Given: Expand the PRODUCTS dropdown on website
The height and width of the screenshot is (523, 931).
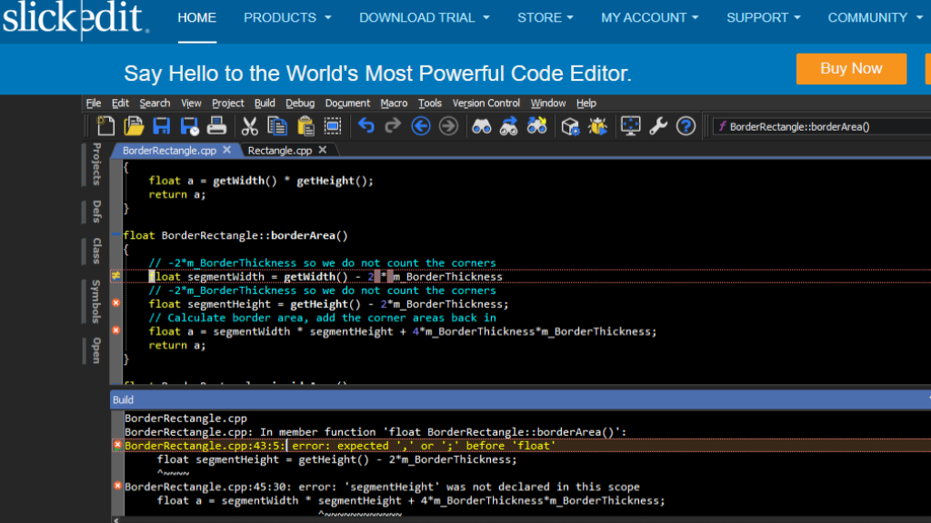Looking at the screenshot, I should point(287,18).
